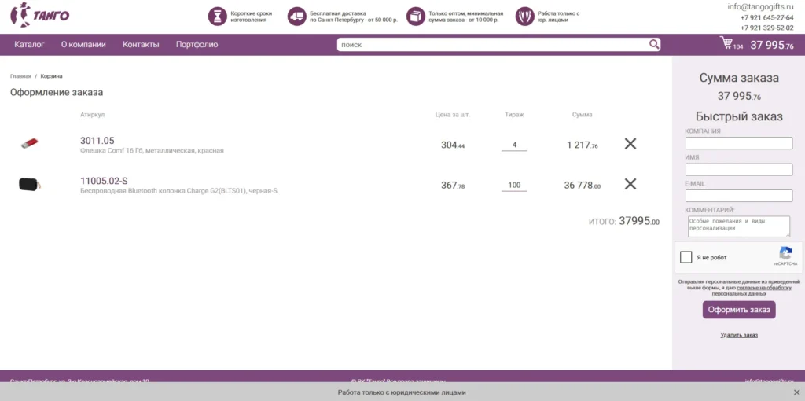This screenshot has width=805, height=401.
Task: Click the unit price 304.44
Action: click(x=452, y=145)
